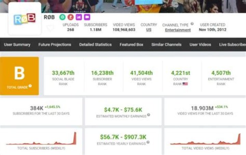Open the User Videos tab
The width and height of the screenshot is (246, 155).
200,44
